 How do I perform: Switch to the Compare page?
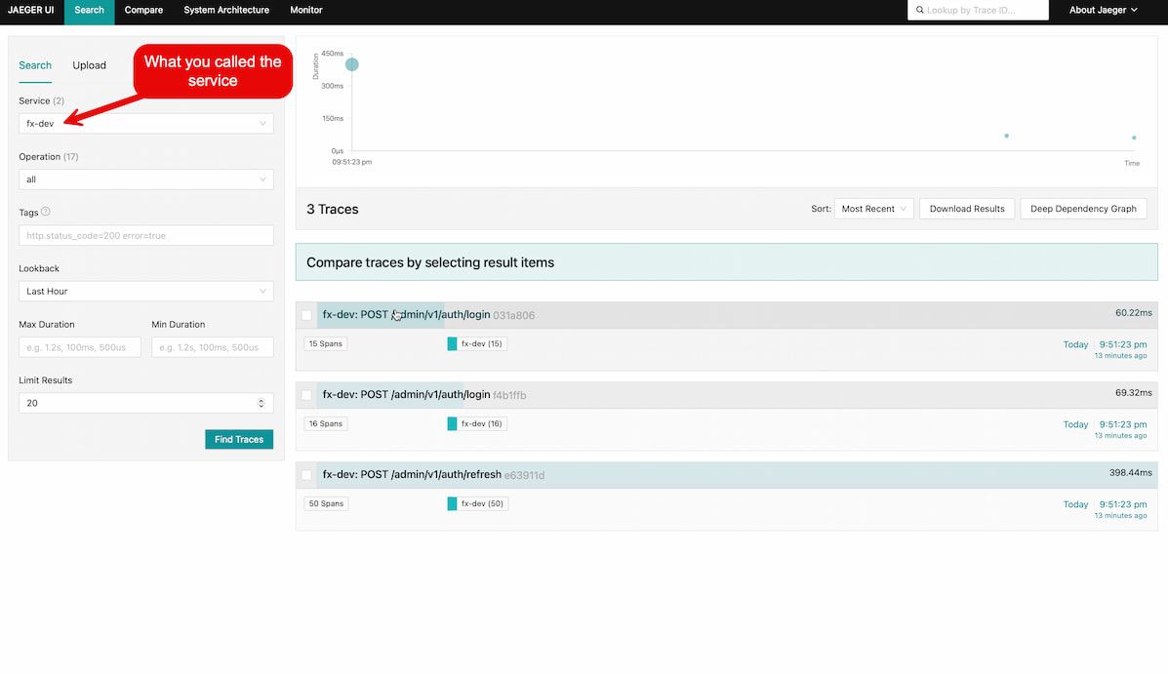point(143,10)
